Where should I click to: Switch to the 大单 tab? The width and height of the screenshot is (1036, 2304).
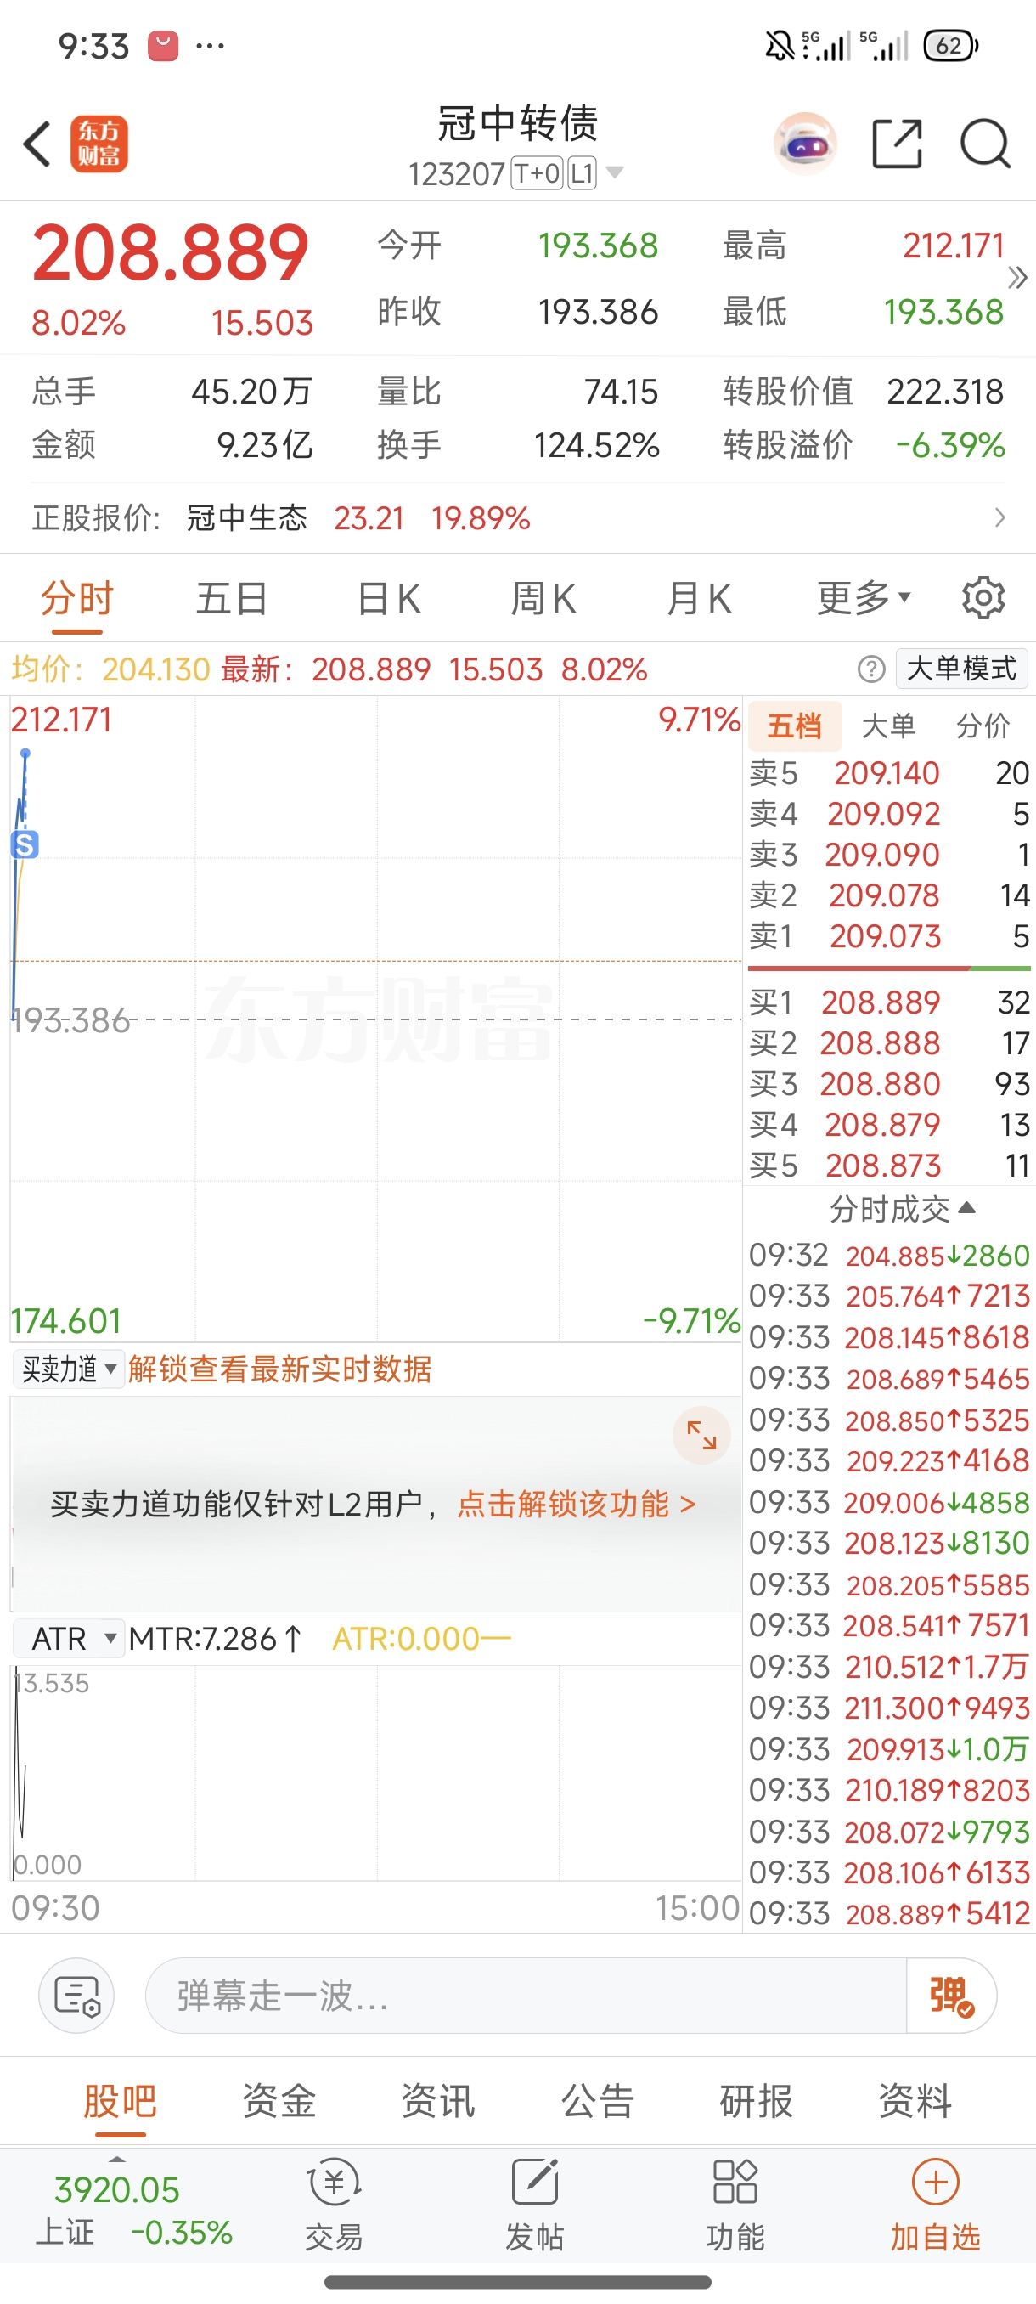[x=888, y=726]
